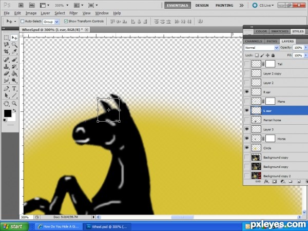Select the Dodge tool
Viewport: 308px width, 231px height.
[14, 81]
